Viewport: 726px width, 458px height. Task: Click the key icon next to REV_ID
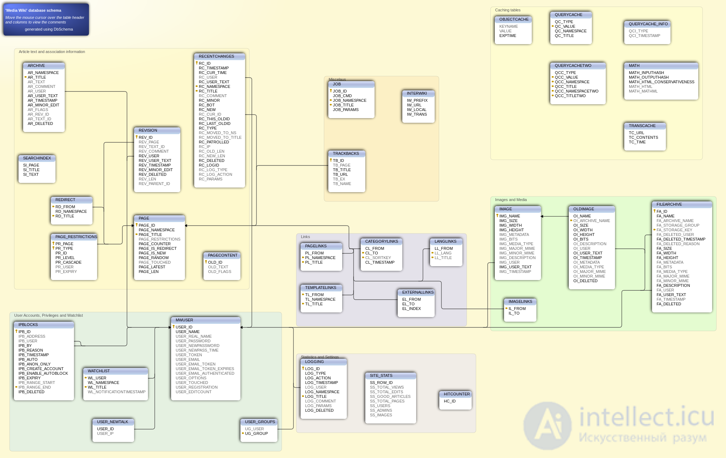point(137,137)
